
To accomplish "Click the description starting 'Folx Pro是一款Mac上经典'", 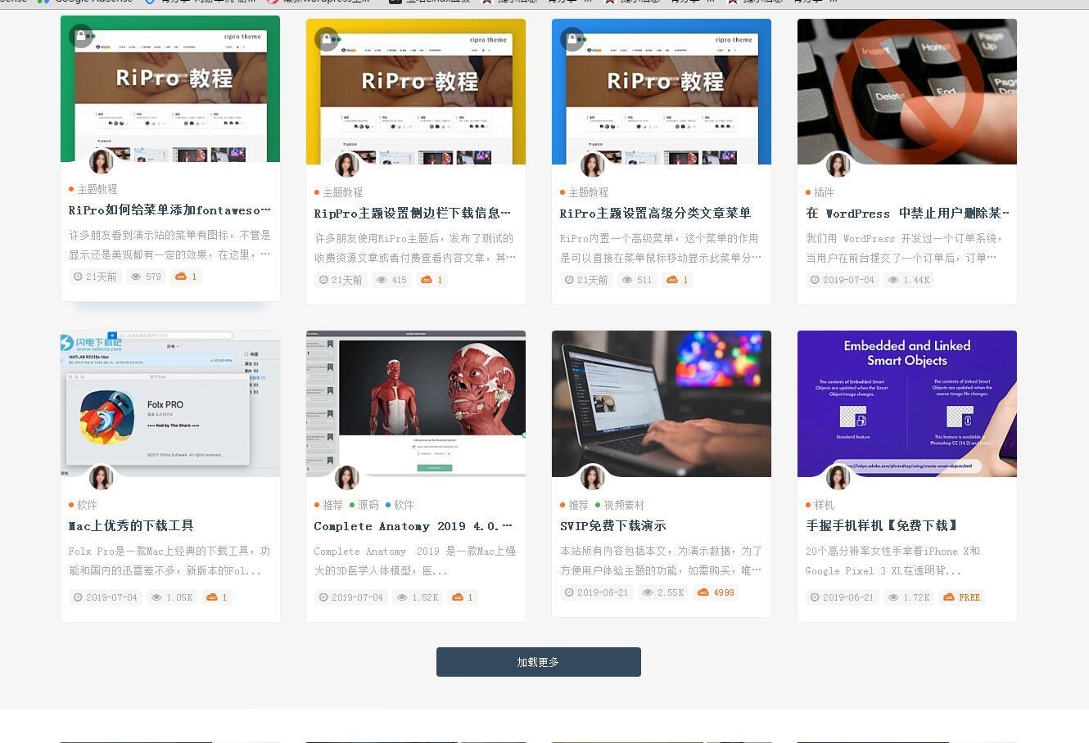I will point(169,561).
